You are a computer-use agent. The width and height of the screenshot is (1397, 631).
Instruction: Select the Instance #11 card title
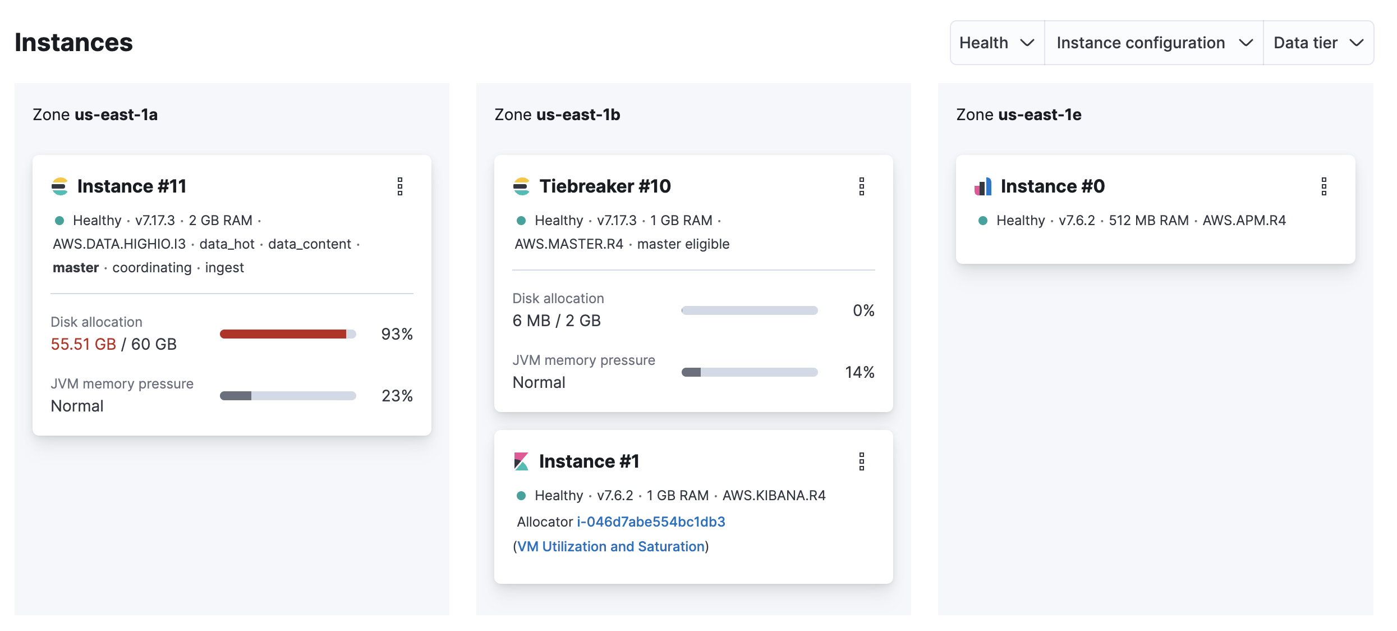pos(132,186)
